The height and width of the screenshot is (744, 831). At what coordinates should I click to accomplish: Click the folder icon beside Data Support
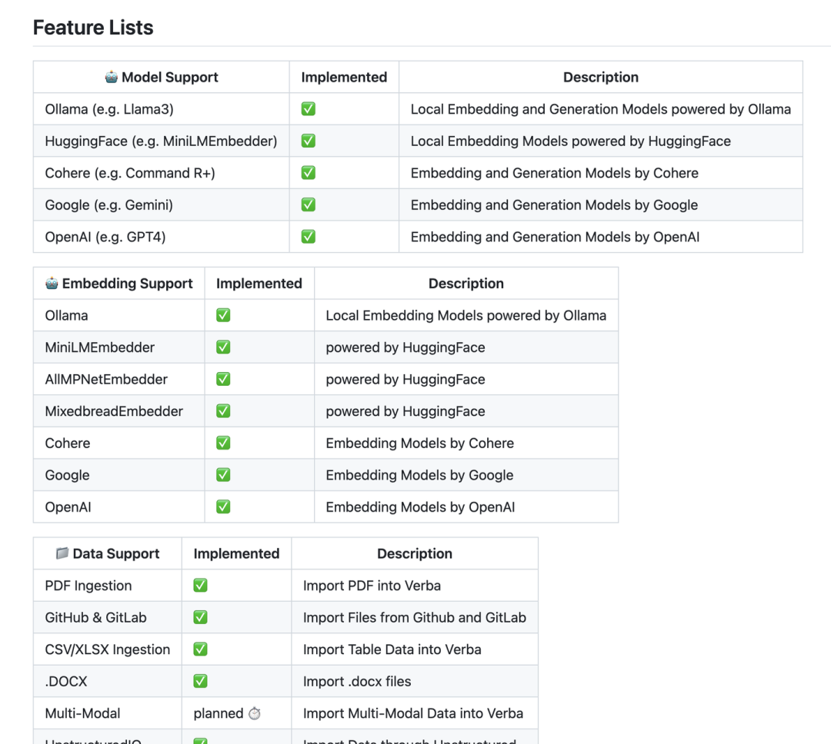(62, 553)
